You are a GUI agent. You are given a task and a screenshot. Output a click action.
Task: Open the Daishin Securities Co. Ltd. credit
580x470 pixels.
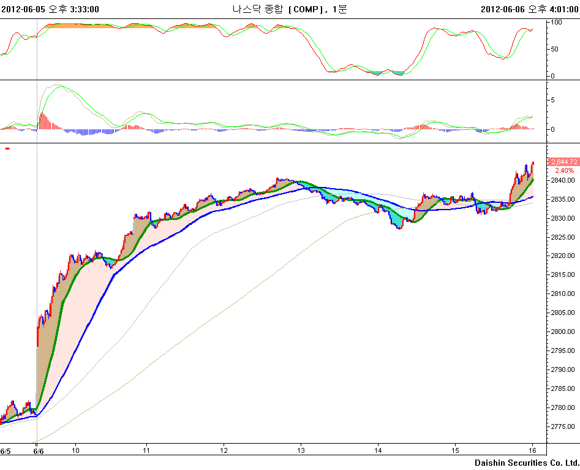pyautogui.click(x=527, y=462)
